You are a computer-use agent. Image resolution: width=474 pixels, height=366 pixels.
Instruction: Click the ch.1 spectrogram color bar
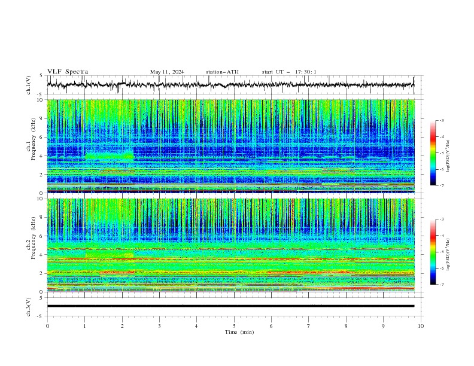(433, 153)
